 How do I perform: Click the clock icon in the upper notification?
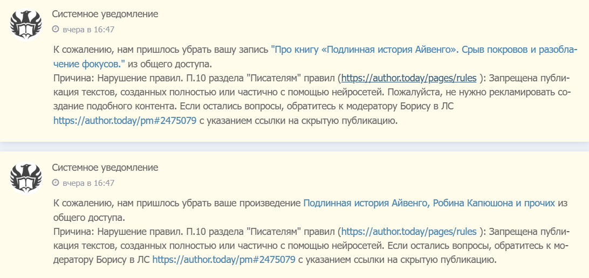pos(56,29)
